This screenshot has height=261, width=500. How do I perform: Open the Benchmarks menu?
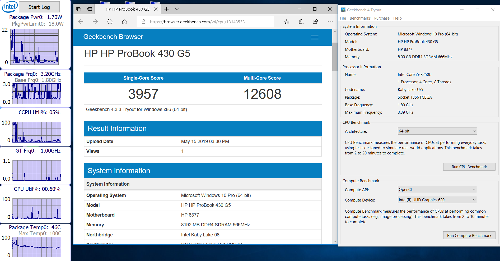pyautogui.click(x=360, y=18)
